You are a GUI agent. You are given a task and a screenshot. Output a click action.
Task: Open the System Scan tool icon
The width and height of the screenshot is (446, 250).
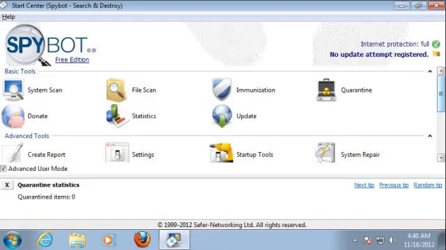pyautogui.click(x=13, y=90)
